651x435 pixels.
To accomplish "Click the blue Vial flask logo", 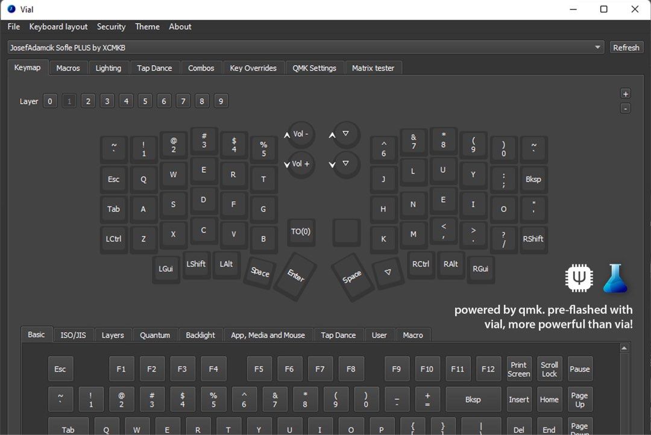I will point(615,278).
